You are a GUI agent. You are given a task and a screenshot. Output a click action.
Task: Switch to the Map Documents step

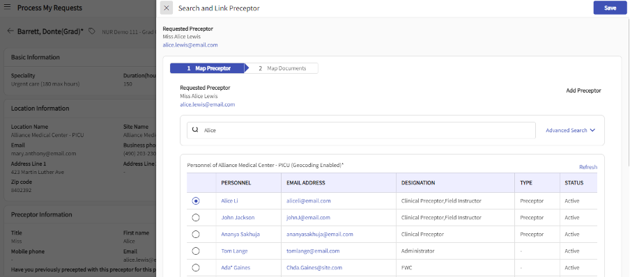[282, 68]
